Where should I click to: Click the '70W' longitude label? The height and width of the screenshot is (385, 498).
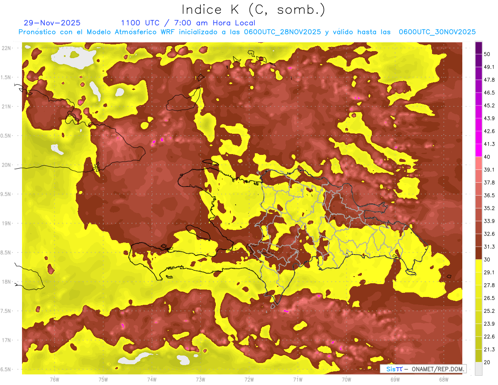pyautogui.click(x=346, y=379)
